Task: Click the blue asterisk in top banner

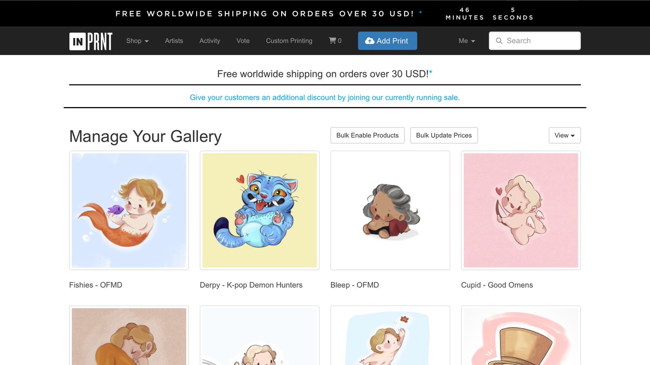Action: tap(421, 12)
